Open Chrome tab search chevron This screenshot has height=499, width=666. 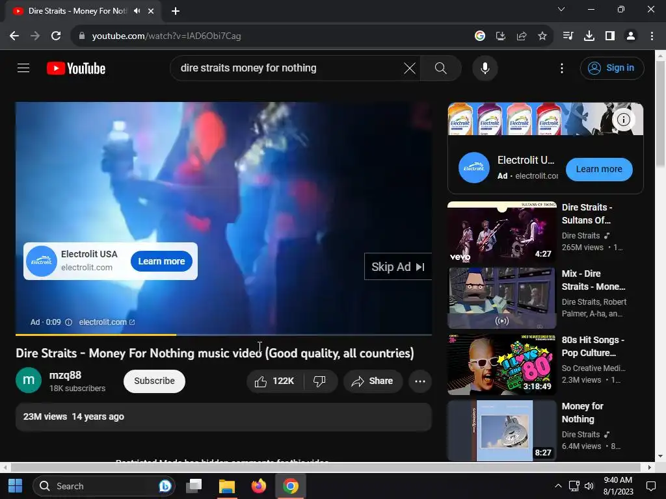tap(561, 9)
